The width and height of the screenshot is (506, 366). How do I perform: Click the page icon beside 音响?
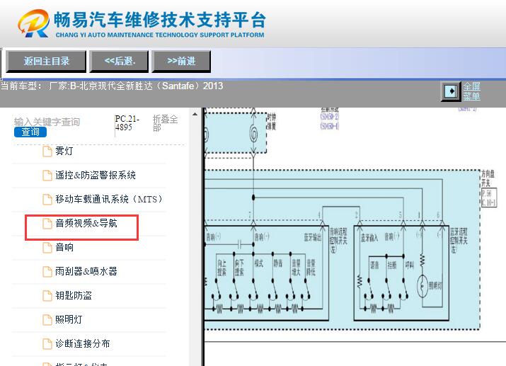tap(47, 248)
